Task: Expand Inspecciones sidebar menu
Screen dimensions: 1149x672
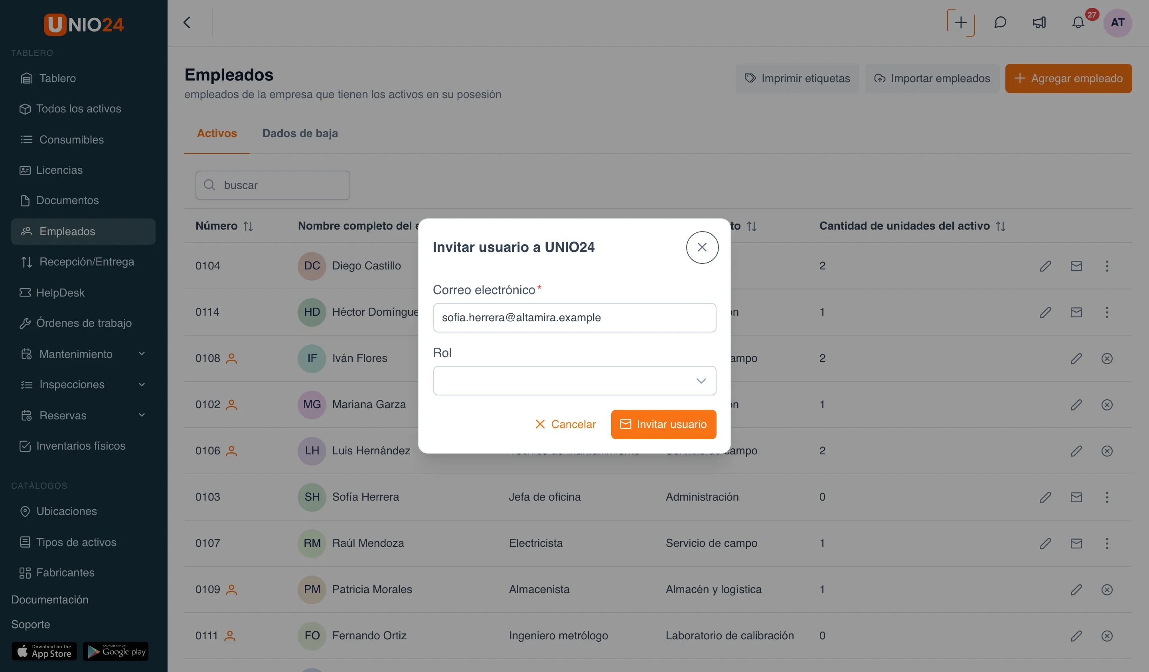Action: 83,385
